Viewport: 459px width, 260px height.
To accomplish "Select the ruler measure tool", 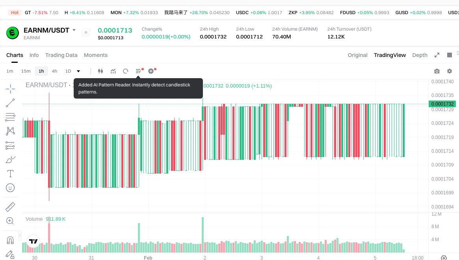I will (10, 207).
